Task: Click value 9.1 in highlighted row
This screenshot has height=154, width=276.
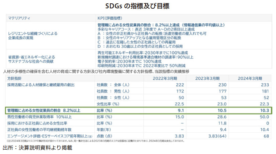Action: click(x=181, y=110)
